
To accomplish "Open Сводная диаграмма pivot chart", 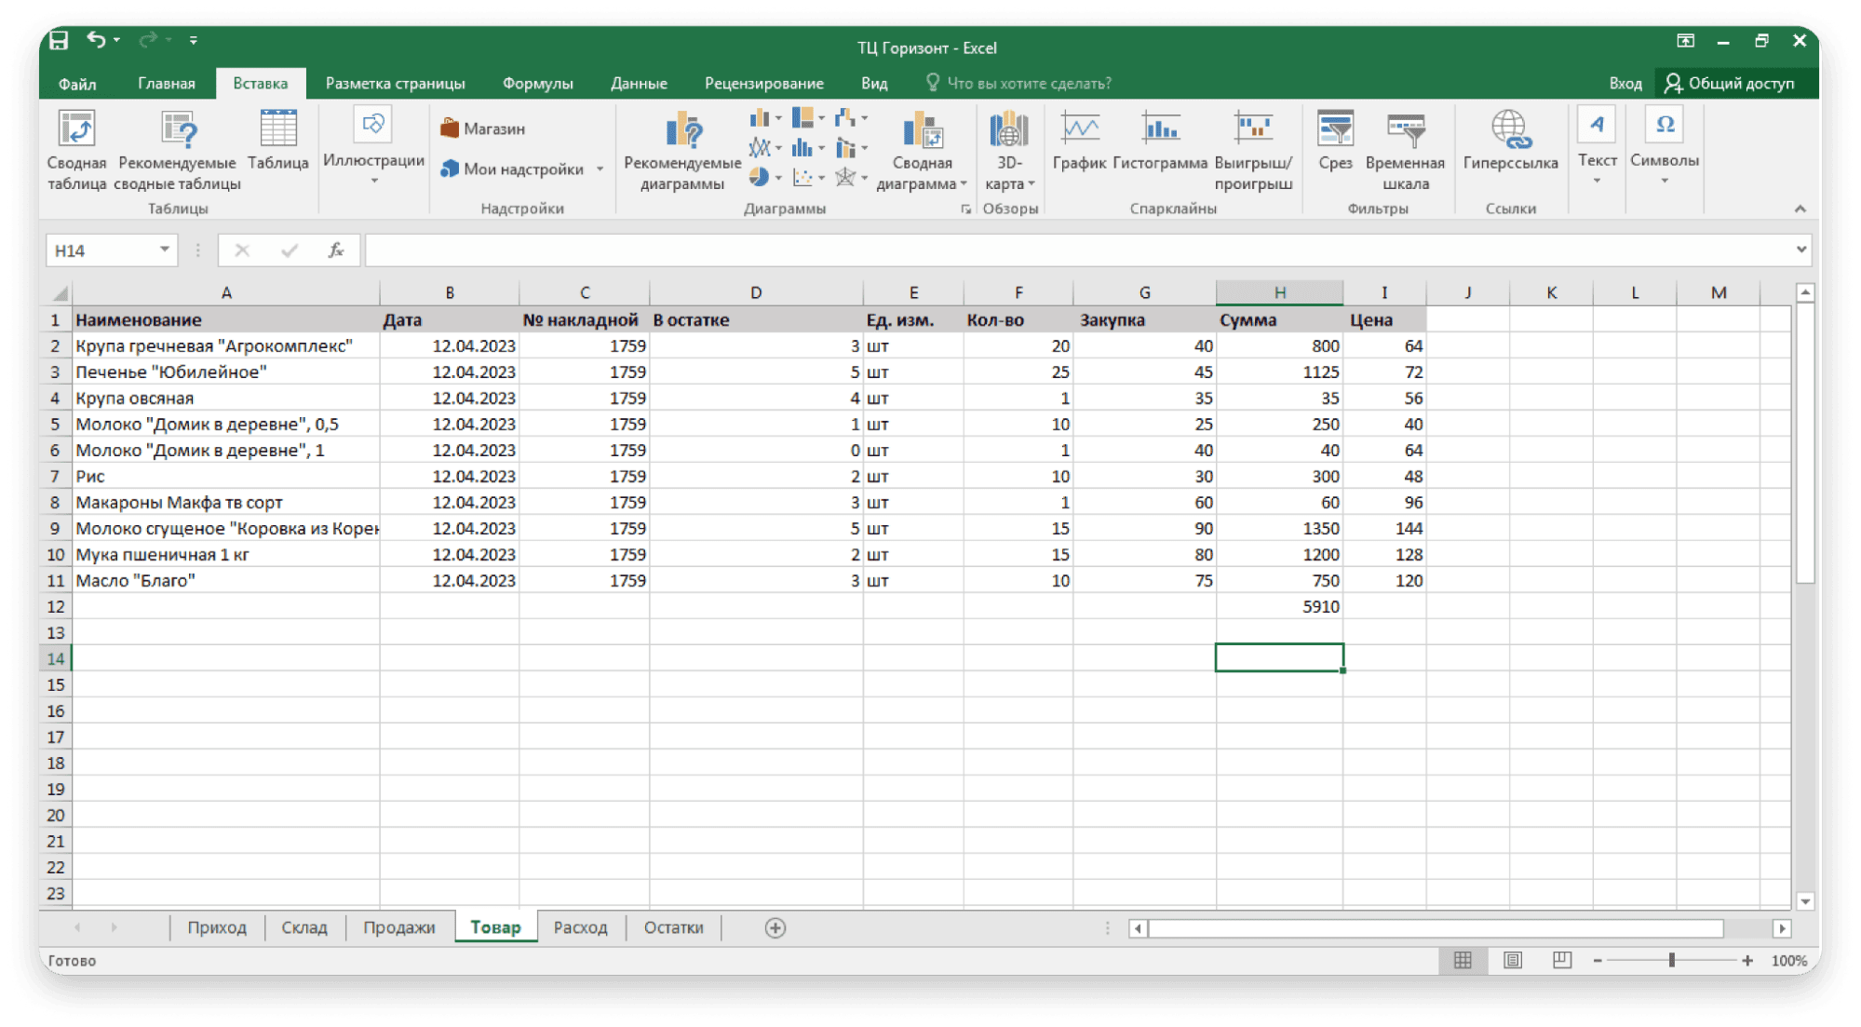I will click(x=922, y=149).
